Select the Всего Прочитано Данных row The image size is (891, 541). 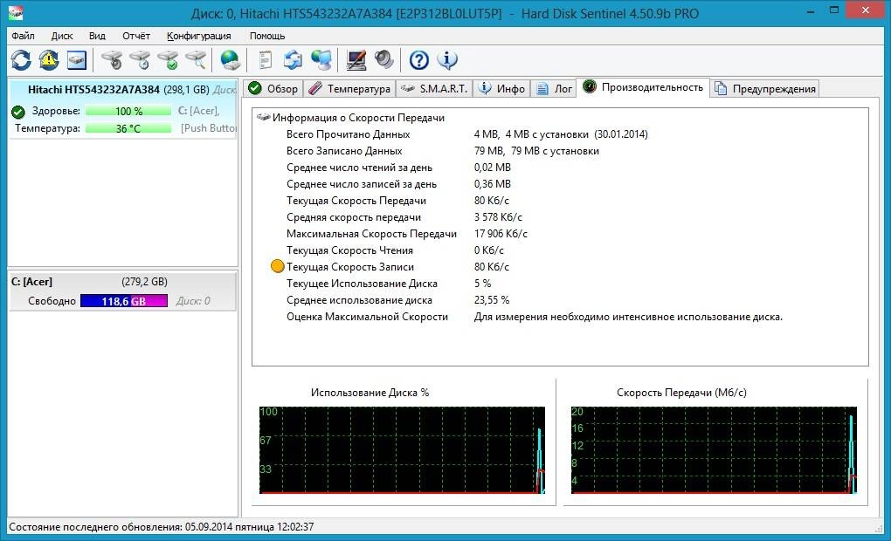[466, 134]
